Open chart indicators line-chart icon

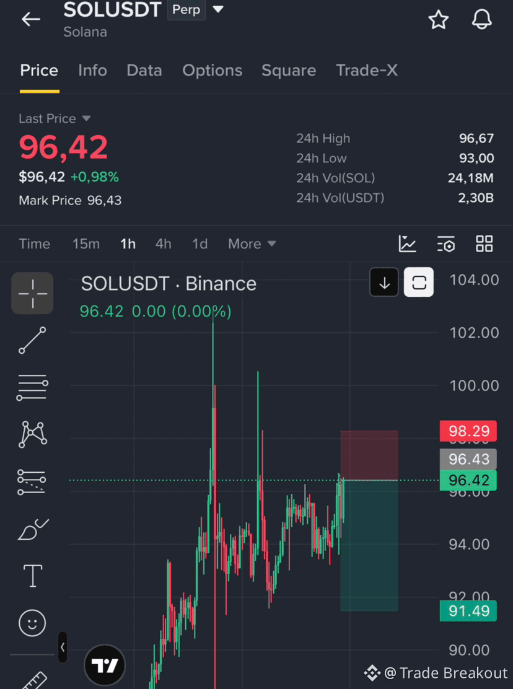(407, 244)
